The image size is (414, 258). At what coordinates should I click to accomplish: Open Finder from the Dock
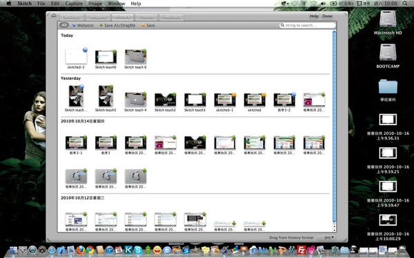tap(13, 250)
